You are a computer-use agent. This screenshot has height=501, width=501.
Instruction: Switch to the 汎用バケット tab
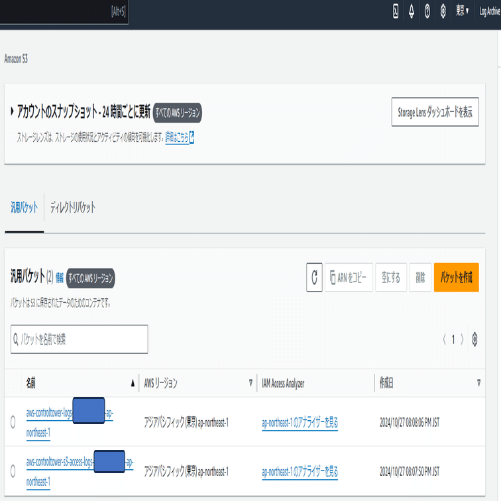click(x=25, y=207)
